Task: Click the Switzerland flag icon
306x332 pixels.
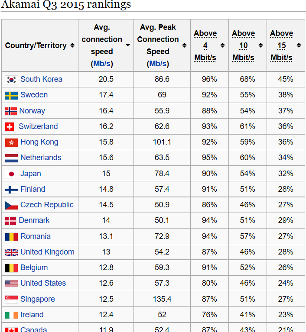Action: tap(10, 127)
